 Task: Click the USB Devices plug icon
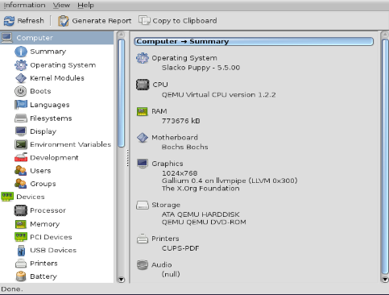pos(21,251)
